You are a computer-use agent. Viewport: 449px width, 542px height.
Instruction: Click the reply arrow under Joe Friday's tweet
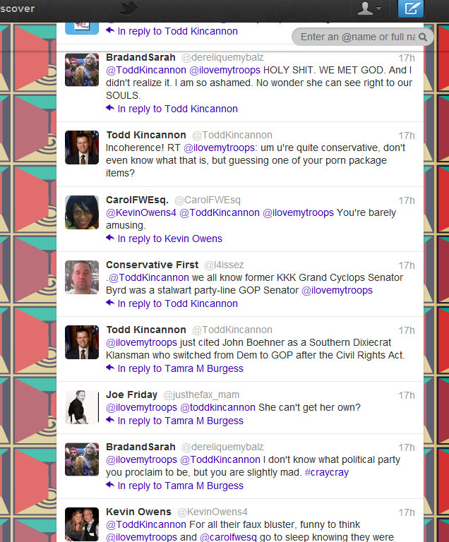[110, 420]
